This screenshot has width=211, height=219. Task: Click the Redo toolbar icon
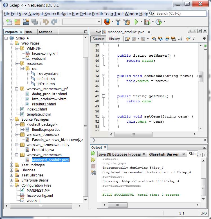click(x=54, y=22)
